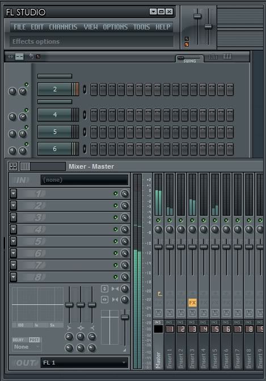Select the Insert 4 mixer track label

click(204, 358)
